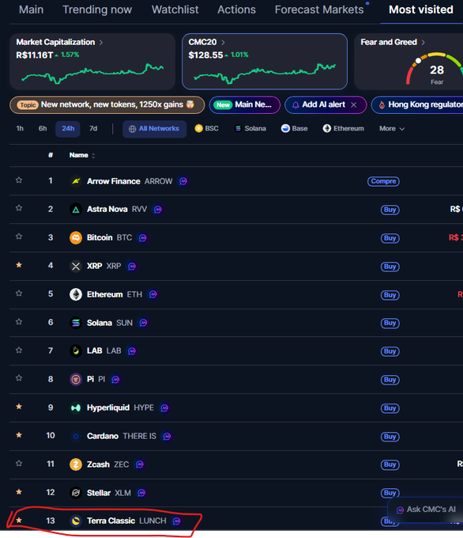Dismiss the Add AI alert chip
Image resolution: width=463 pixels, height=538 pixels.
click(x=354, y=105)
